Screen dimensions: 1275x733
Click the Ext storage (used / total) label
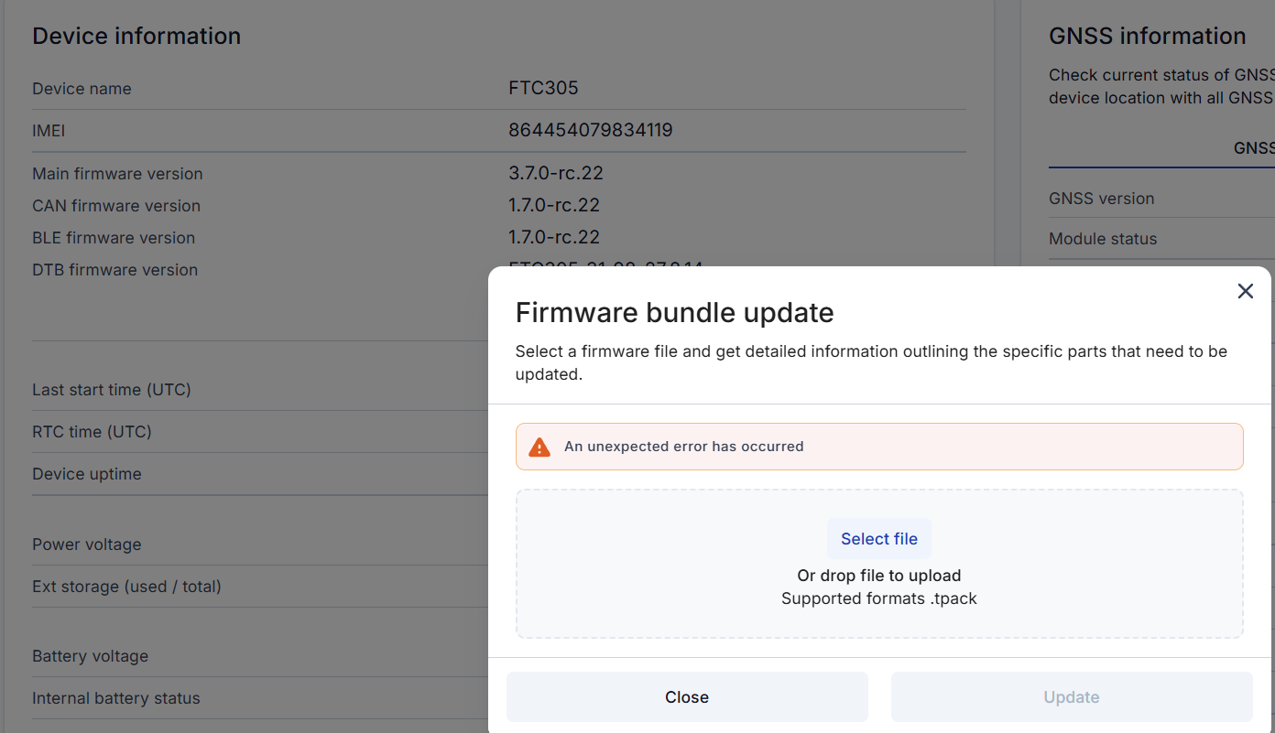(127, 587)
